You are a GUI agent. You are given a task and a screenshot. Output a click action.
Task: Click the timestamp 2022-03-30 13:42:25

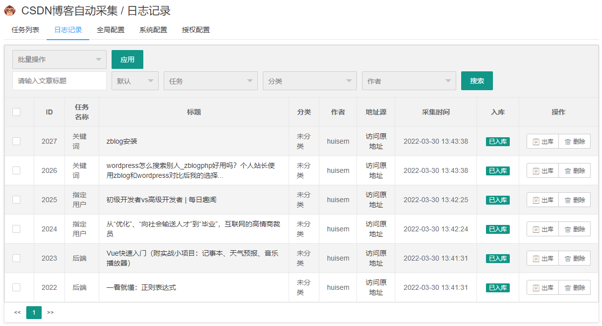pos(436,200)
